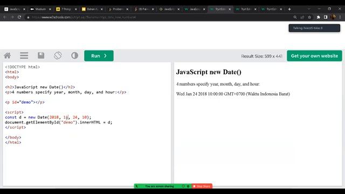The image size is (345, 194).
Task: Close the active Tryit Editor tab
Action: click(230, 9)
